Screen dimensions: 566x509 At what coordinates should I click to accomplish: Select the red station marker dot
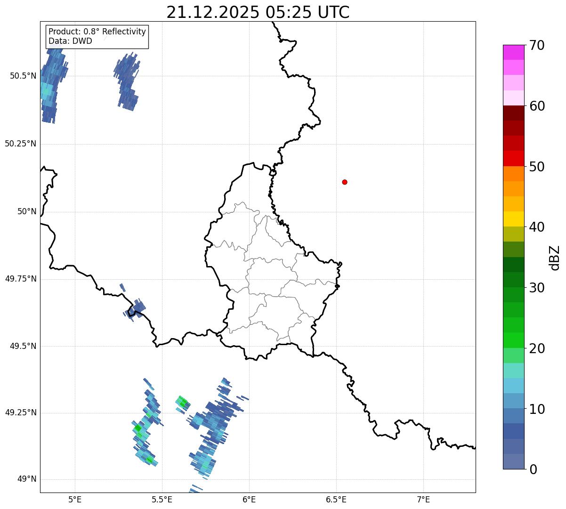345,182
